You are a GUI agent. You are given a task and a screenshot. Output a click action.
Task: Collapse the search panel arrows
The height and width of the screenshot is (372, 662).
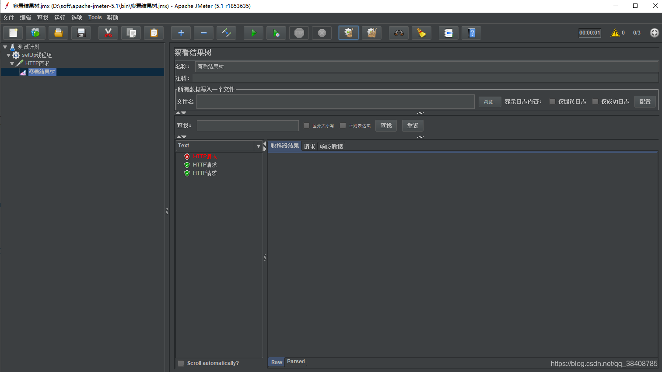(181, 137)
